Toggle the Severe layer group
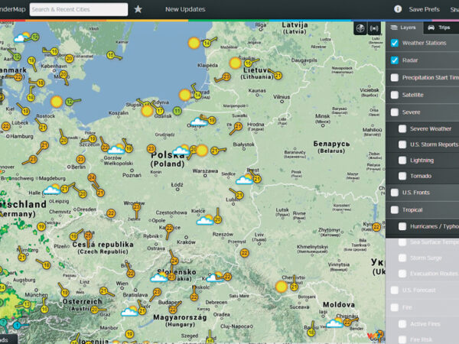Screen dimensions: 459x344 tap(395, 112)
